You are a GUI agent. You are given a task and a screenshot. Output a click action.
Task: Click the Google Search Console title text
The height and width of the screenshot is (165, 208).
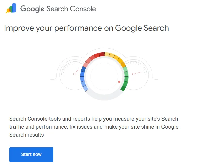coord(58,9)
